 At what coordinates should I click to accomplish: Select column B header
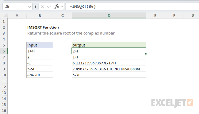(40, 15)
